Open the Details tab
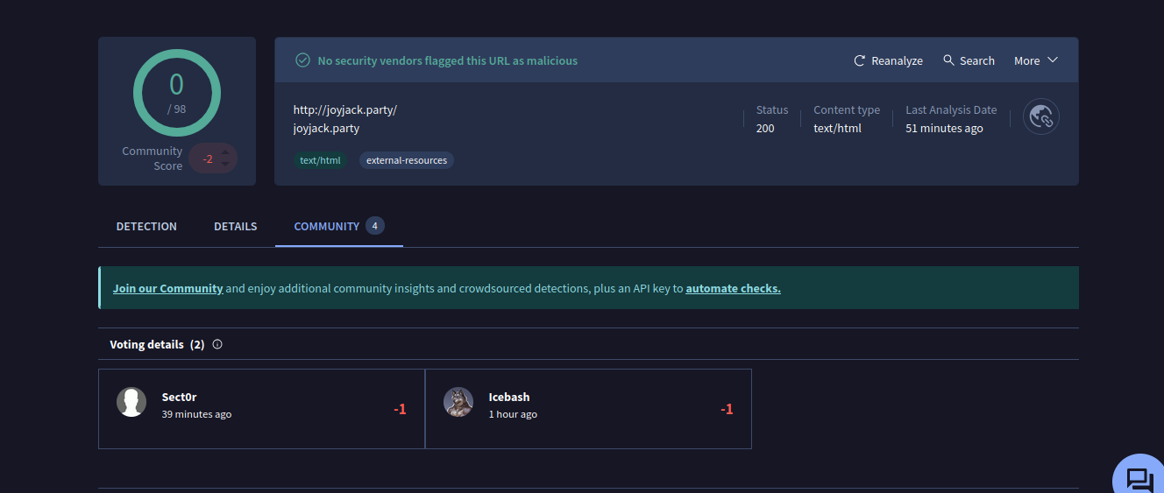This screenshot has height=493, width=1164. [x=235, y=226]
